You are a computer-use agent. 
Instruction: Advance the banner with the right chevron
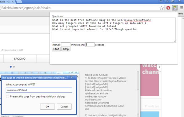coord(159,67)
